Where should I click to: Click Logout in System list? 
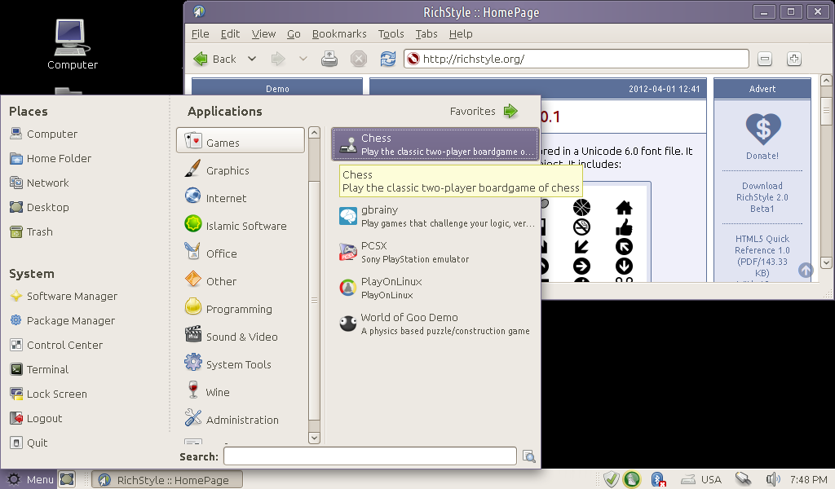pos(36,418)
